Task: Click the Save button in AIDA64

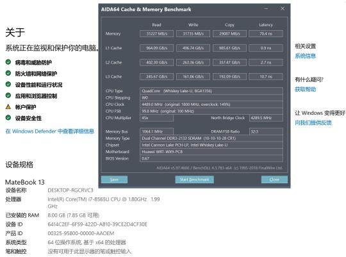Action: 114,179
